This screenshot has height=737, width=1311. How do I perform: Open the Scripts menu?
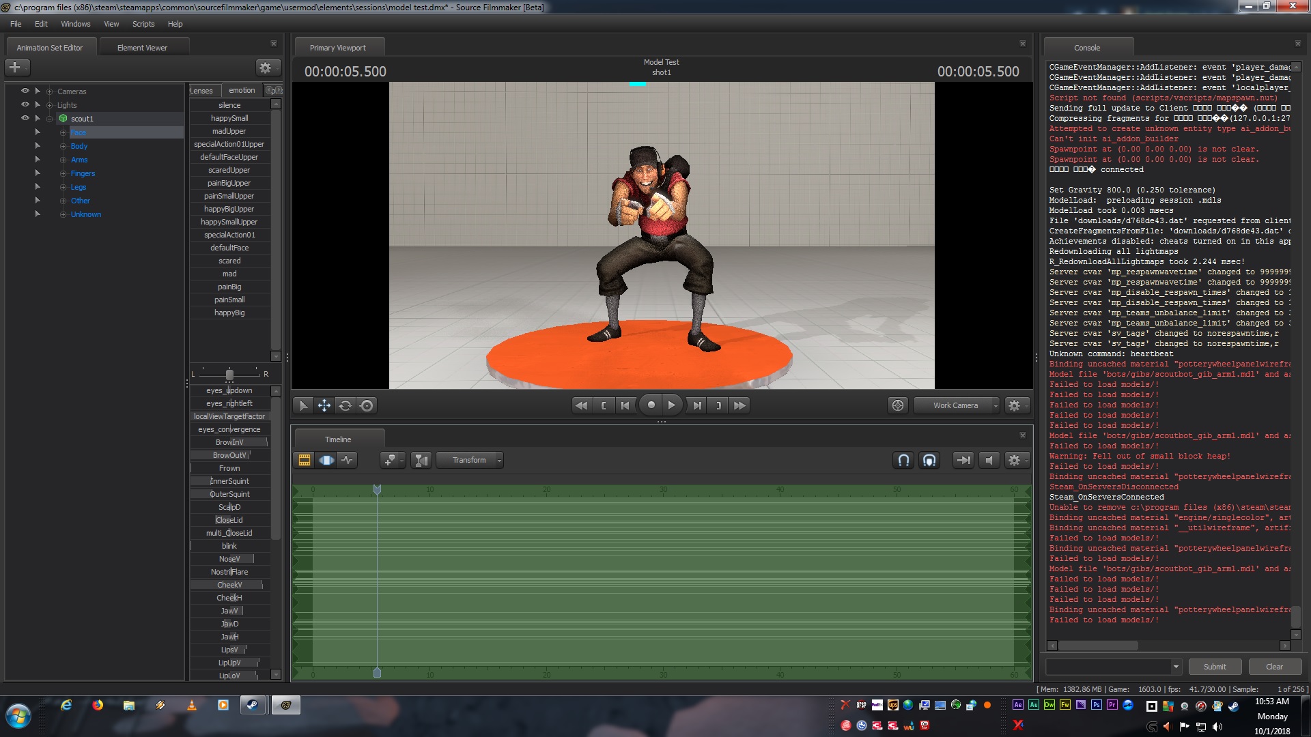143,24
